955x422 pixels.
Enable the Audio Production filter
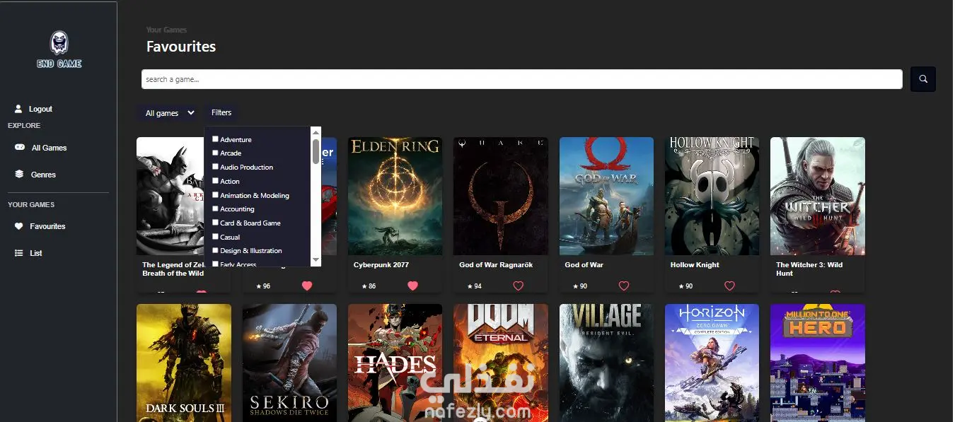215,167
